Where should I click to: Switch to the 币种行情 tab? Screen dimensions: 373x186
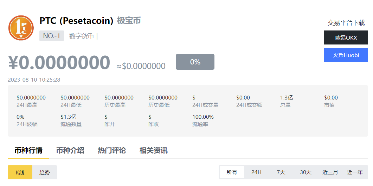tap(28, 151)
